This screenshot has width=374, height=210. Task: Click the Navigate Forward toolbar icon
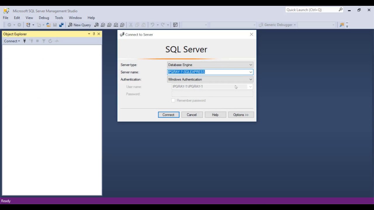pyautogui.click(x=19, y=25)
